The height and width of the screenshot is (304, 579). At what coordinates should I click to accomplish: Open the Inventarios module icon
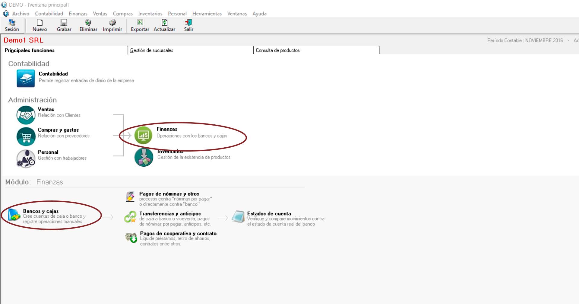coord(144,157)
